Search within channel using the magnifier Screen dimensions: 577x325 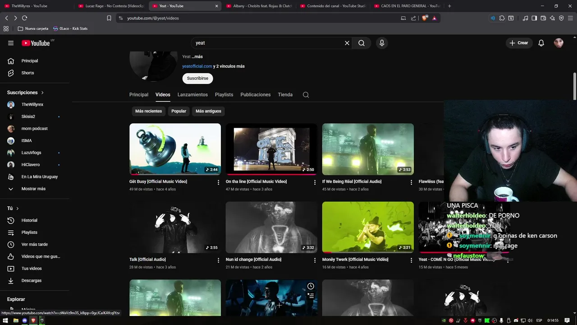pyautogui.click(x=306, y=95)
